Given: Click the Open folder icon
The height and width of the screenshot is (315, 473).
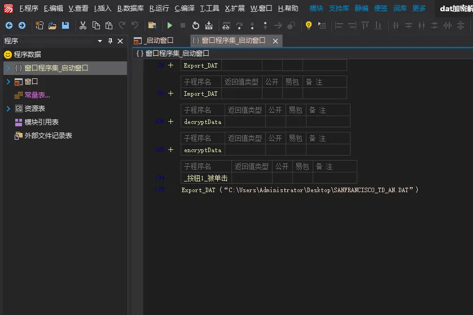Looking at the screenshot, I should tap(52, 25).
